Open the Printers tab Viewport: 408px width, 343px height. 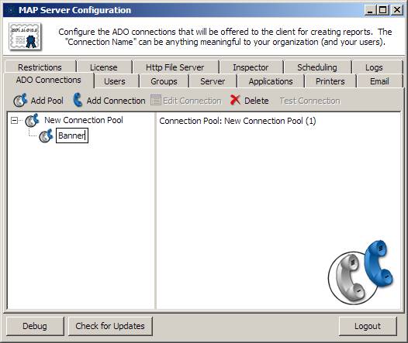[330, 81]
